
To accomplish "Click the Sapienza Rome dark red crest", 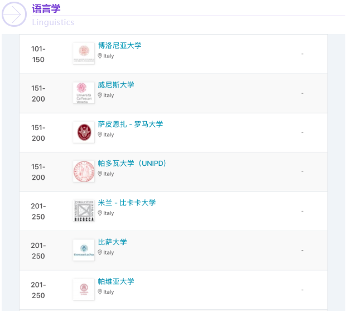I will 84,132.
